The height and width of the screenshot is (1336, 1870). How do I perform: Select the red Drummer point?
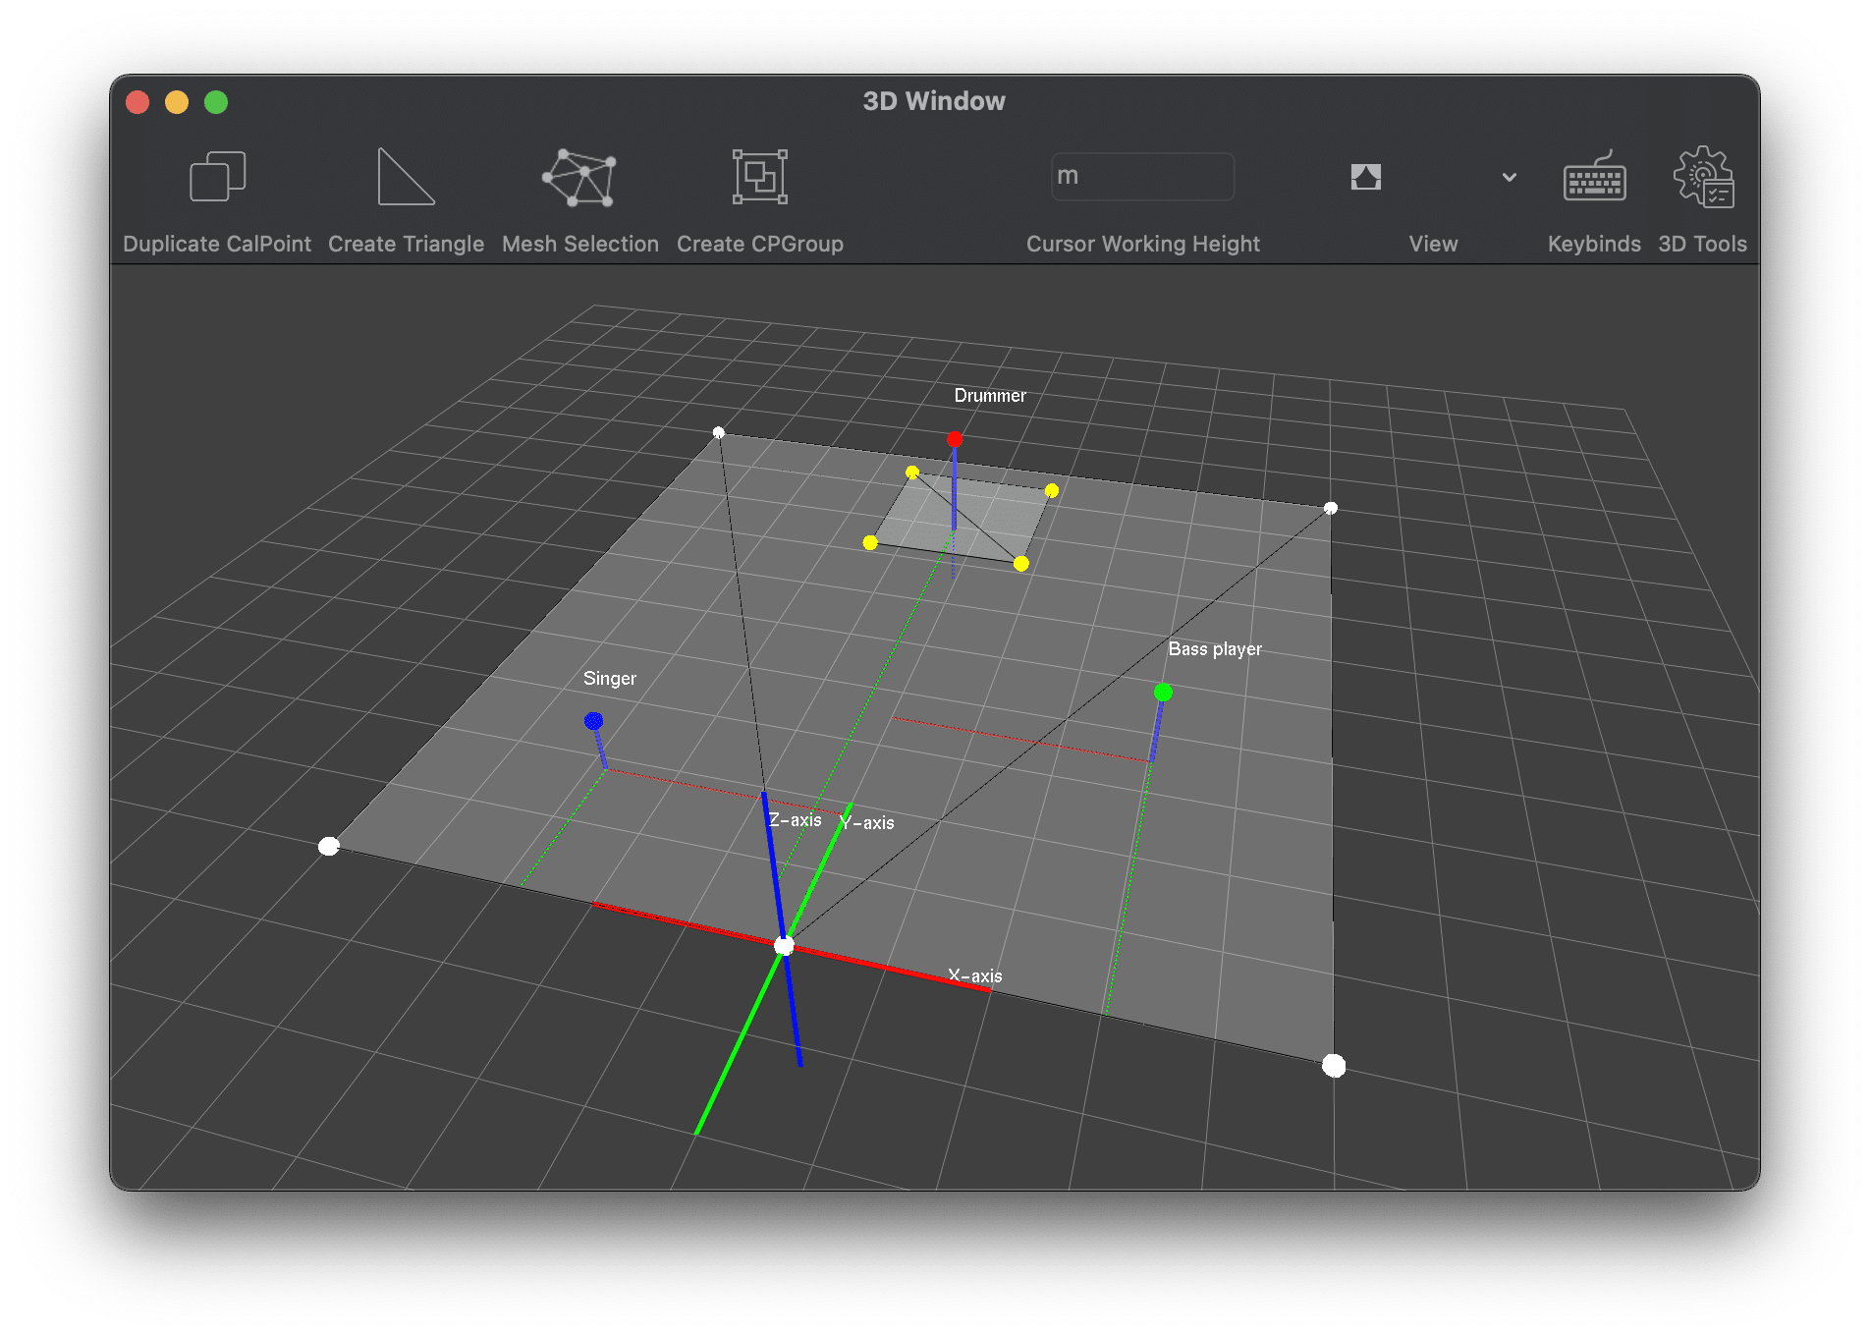[955, 439]
